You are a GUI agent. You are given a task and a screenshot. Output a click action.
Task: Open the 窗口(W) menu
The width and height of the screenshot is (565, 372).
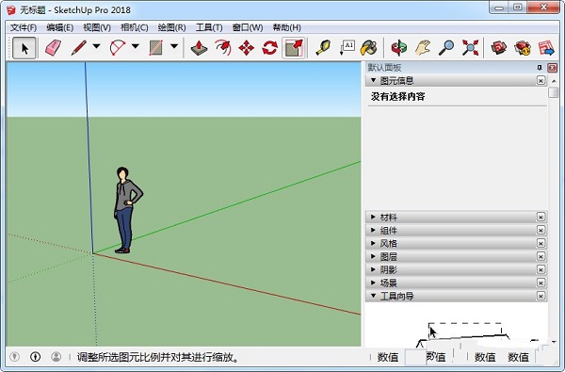pyautogui.click(x=248, y=27)
